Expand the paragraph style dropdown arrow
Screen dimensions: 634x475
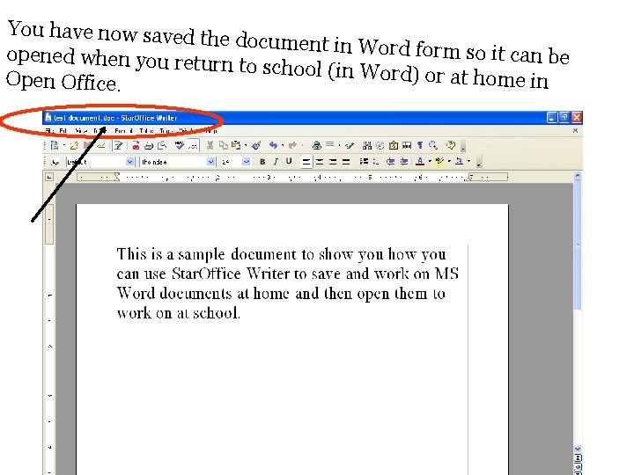(x=129, y=162)
